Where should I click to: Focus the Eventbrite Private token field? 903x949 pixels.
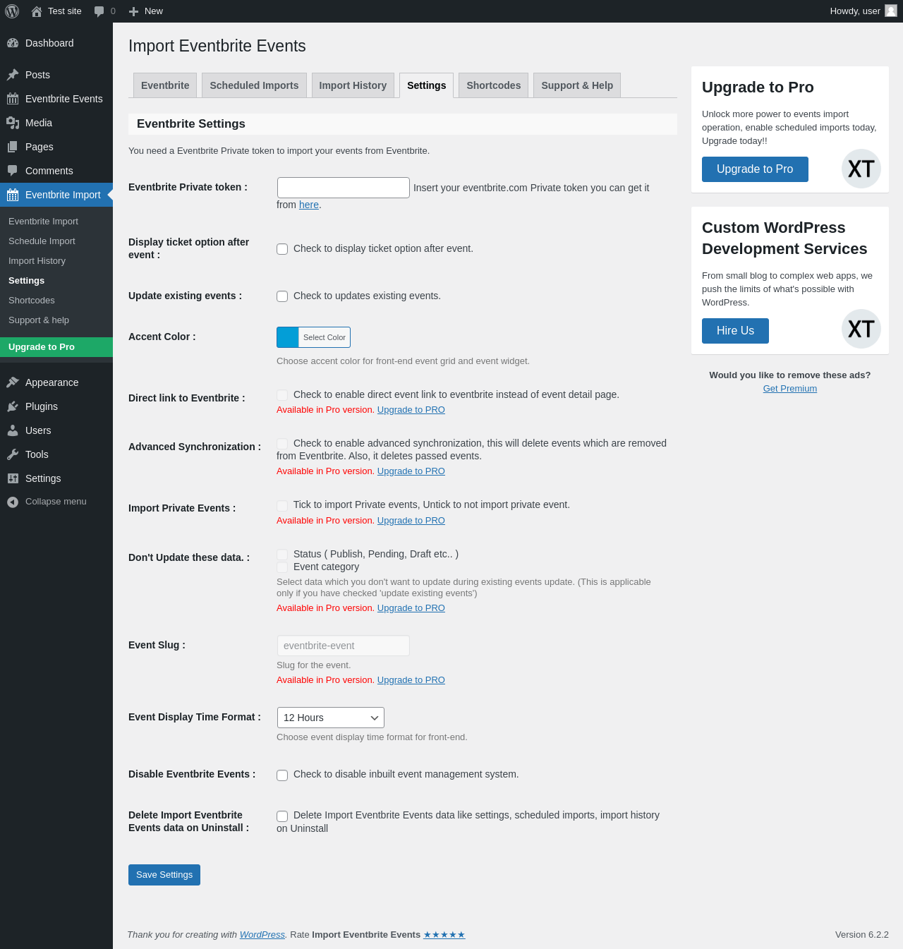344,188
